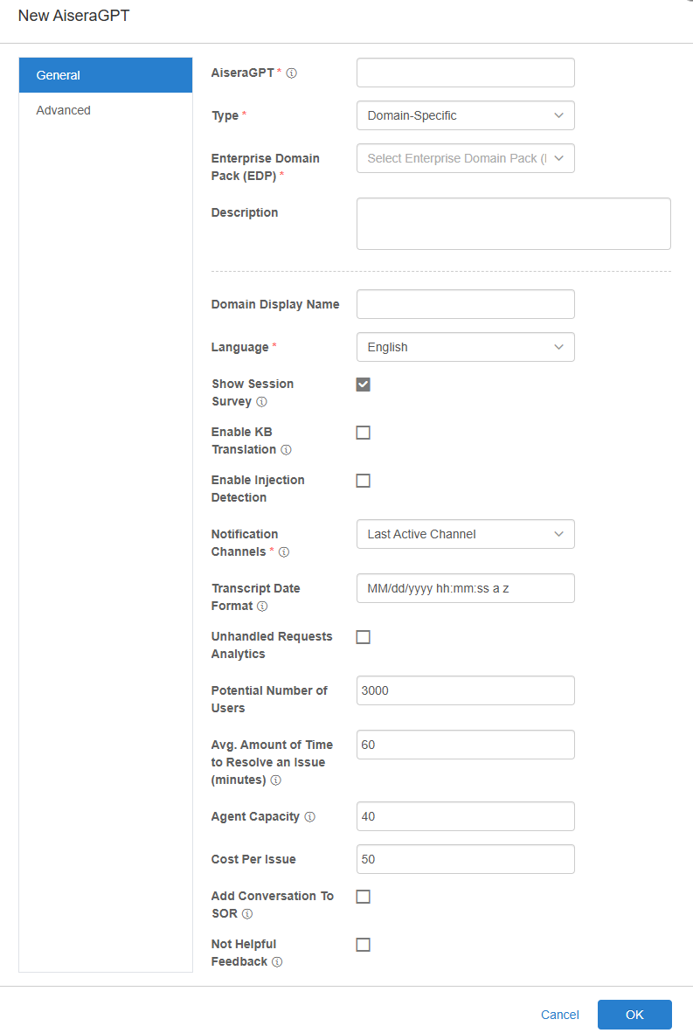Click info icon next to Notification Channels
This screenshot has width=693, height=1033.
(x=284, y=552)
